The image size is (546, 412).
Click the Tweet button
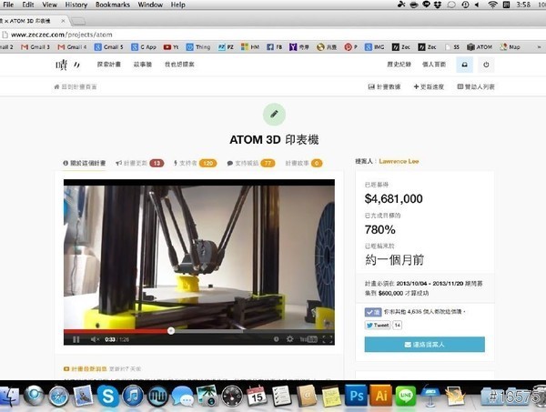pos(378,325)
